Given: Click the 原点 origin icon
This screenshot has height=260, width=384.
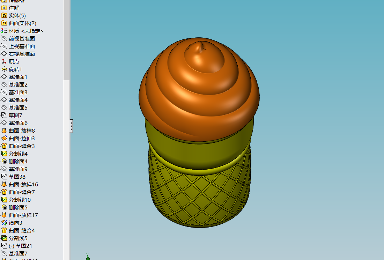Looking at the screenshot, I should click(x=4, y=61).
